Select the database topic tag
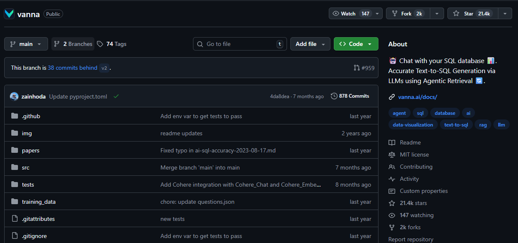 [x=445, y=113]
